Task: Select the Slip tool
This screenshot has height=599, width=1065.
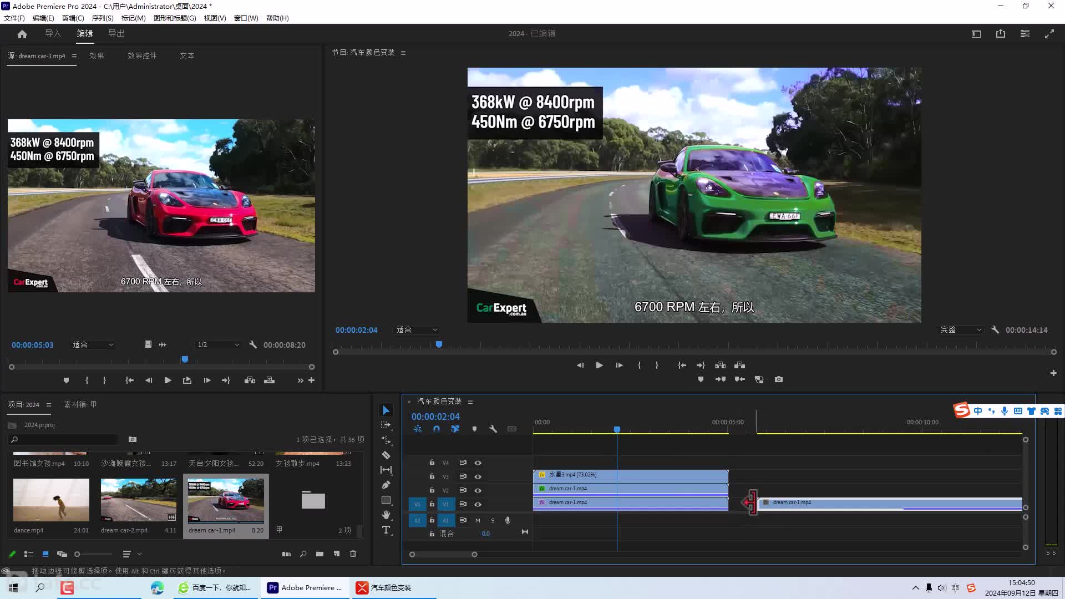Action: point(386,470)
